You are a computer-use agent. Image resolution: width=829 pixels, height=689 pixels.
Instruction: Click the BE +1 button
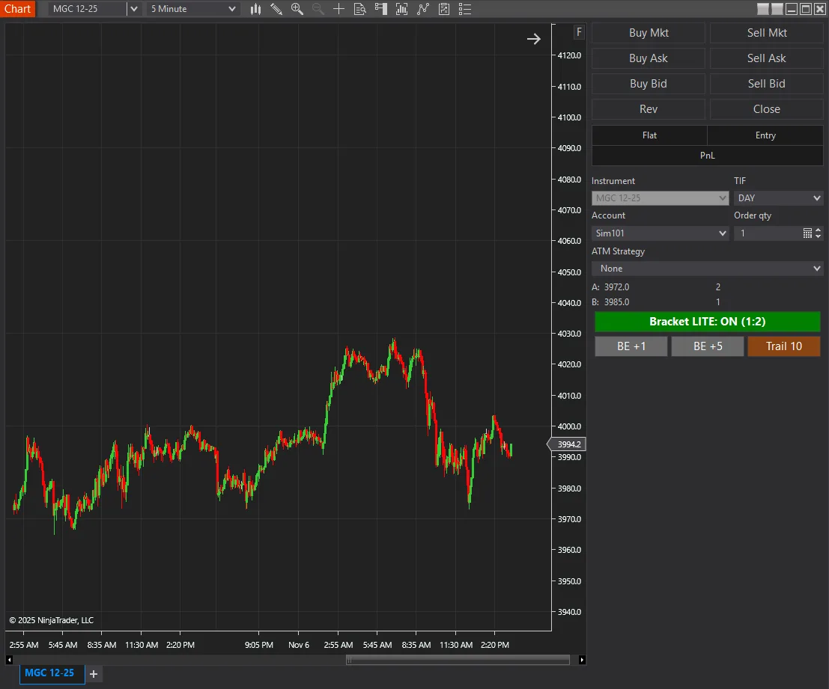[x=631, y=346]
